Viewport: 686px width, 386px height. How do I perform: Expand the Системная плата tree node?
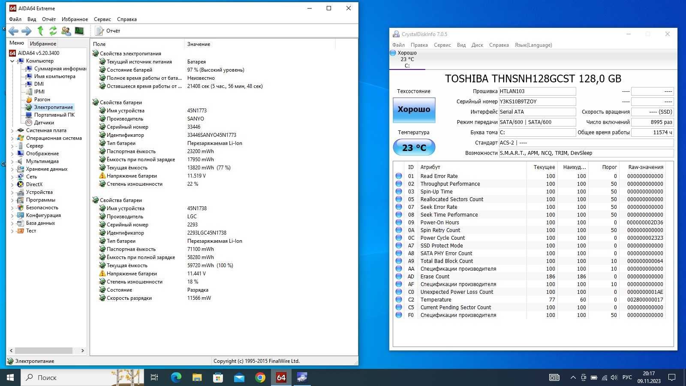click(x=12, y=130)
